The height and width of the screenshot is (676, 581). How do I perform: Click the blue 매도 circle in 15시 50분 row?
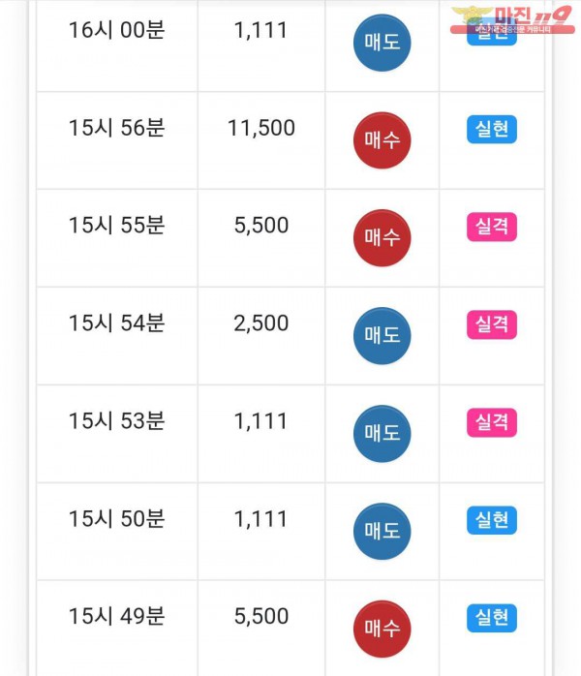382,532
